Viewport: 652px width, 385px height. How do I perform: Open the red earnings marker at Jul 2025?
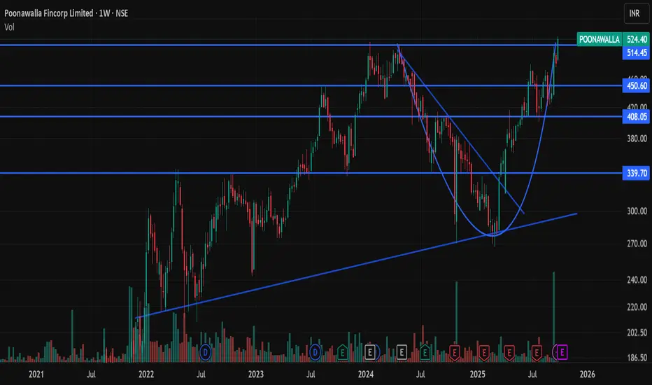point(537,353)
